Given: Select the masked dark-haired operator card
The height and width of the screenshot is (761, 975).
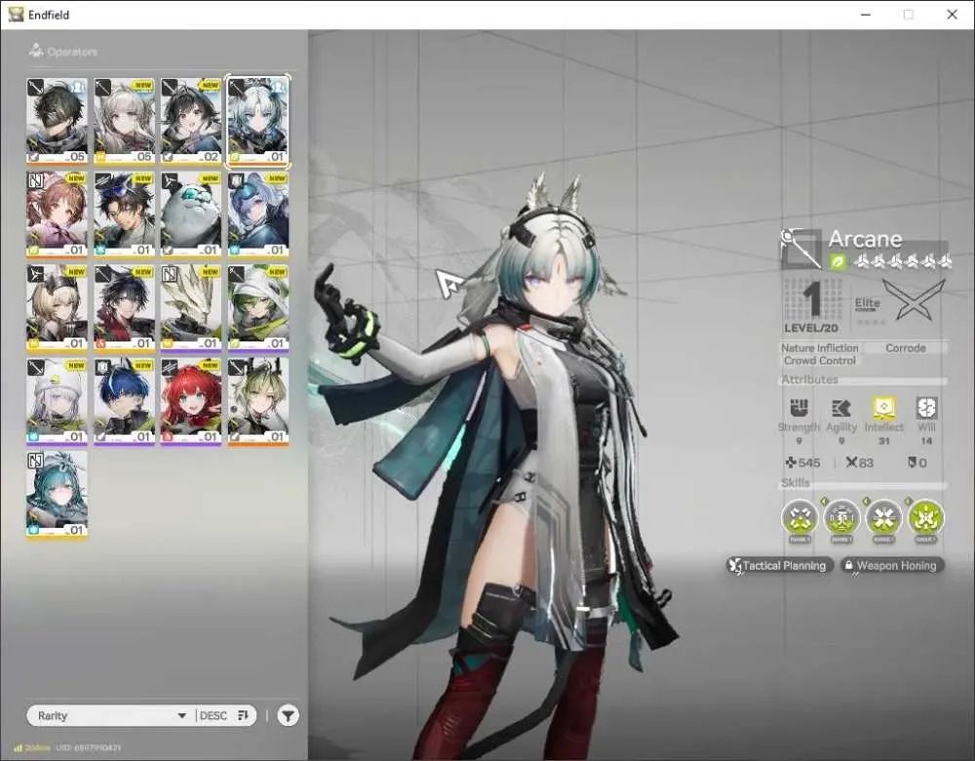Looking at the screenshot, I should point(57,122).
